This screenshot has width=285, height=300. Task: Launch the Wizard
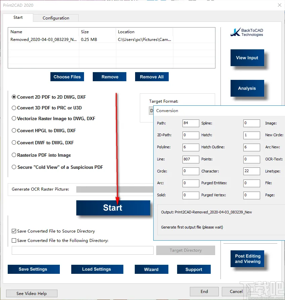(152, 269)
